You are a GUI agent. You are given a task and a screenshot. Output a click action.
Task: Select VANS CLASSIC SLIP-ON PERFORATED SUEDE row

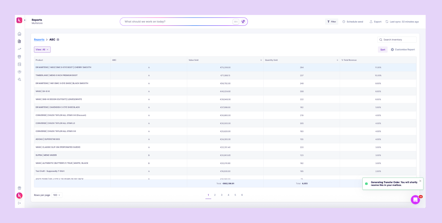(x=225, y=147)
